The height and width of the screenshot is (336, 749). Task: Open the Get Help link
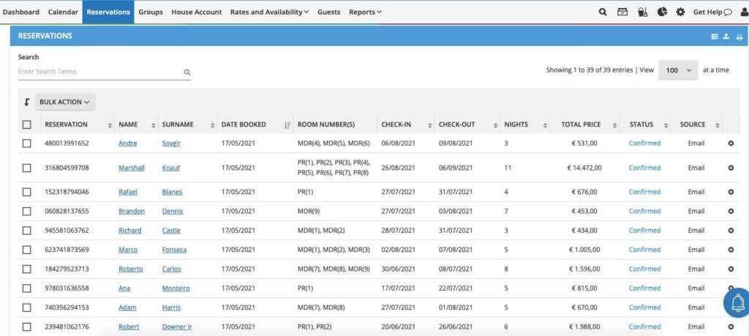(x=712, y=12)
